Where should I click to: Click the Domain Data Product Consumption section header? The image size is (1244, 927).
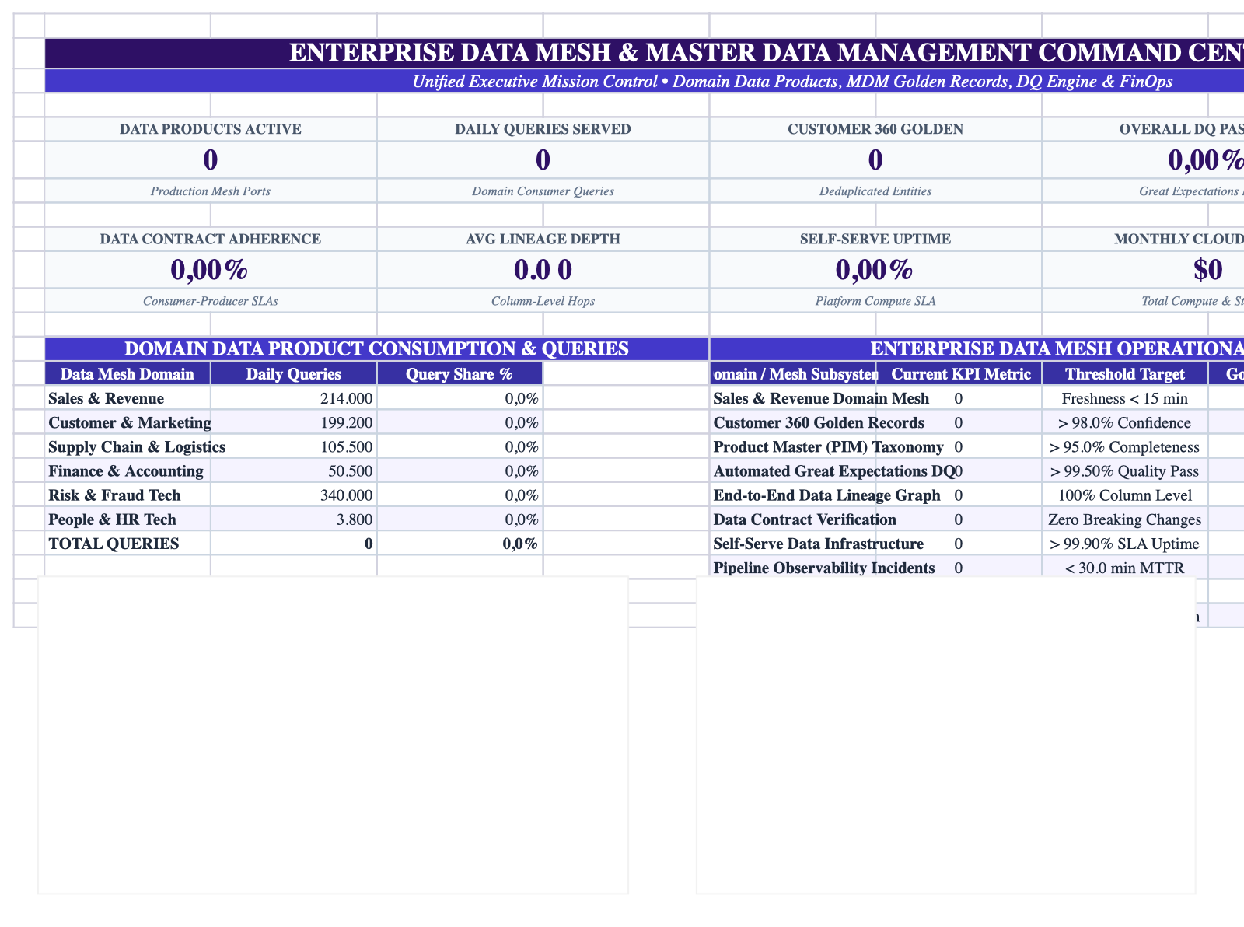pyautogui.click(x=377, y=348)
